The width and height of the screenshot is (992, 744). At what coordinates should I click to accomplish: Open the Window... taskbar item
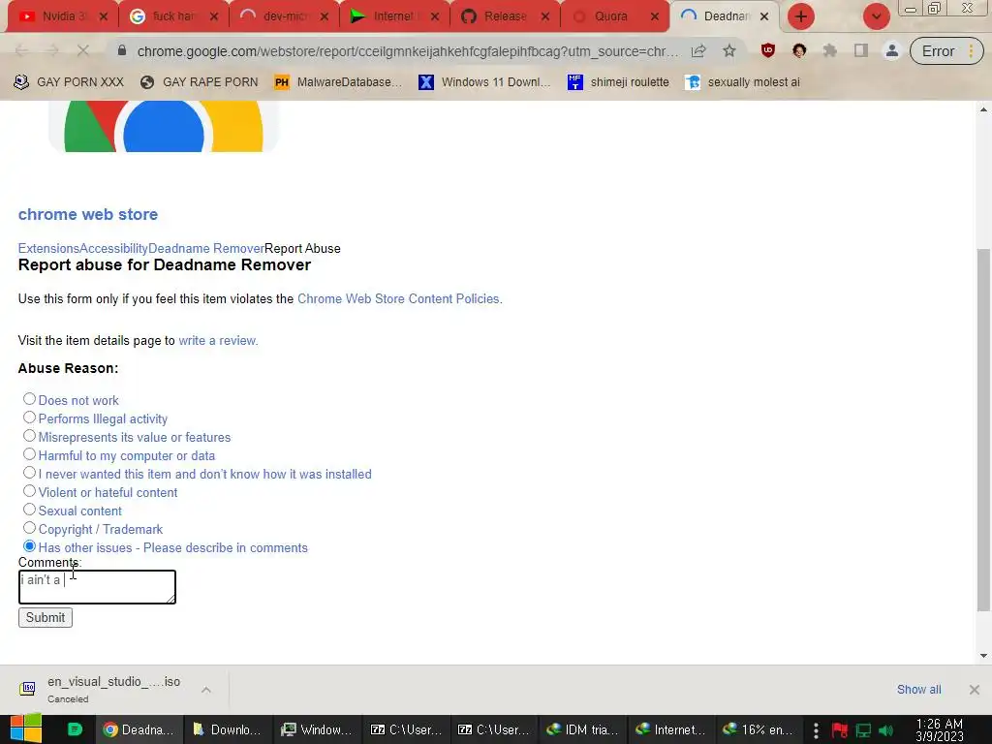317,729
